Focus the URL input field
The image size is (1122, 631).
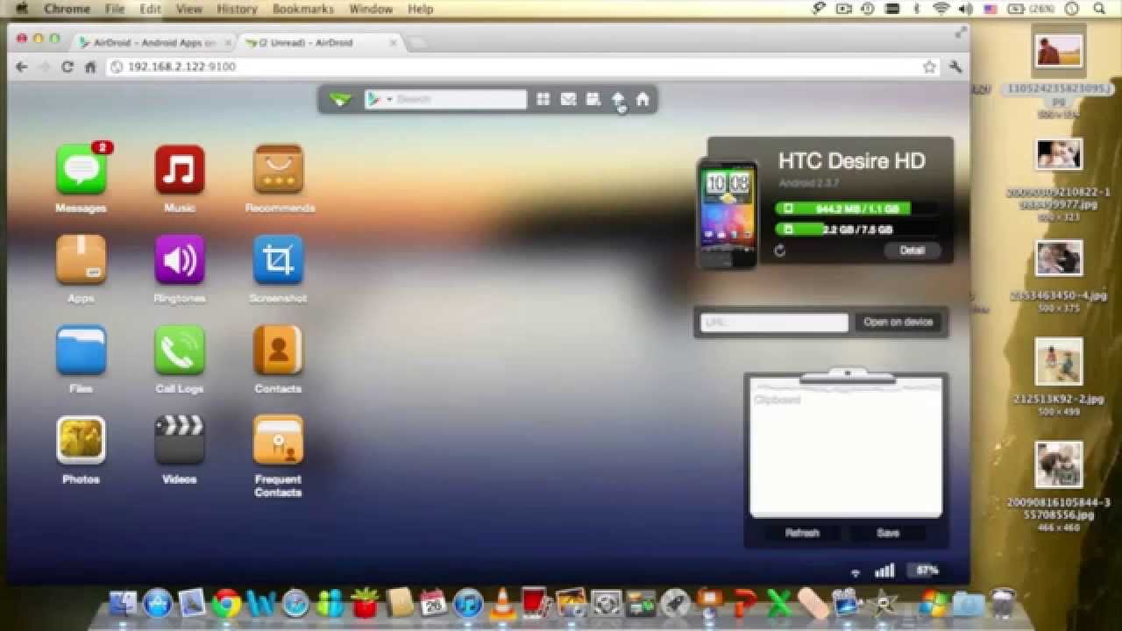(774, 323)
